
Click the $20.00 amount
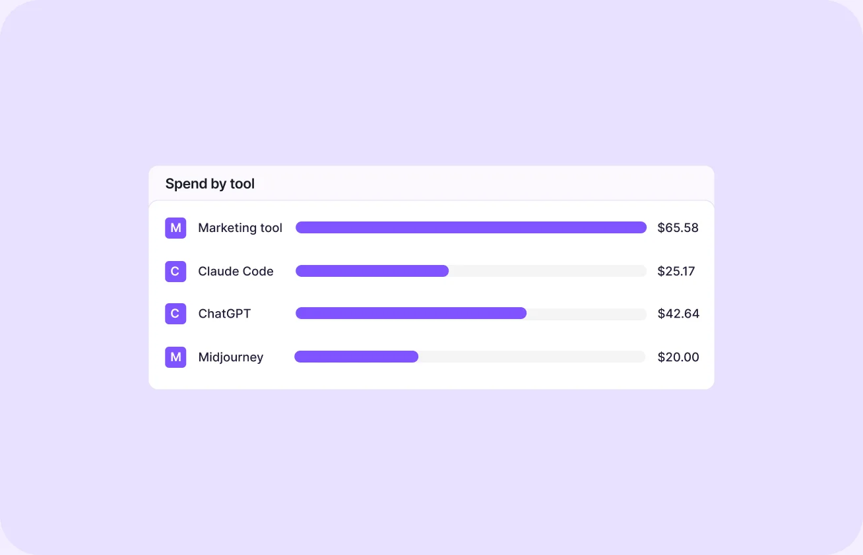678,357
